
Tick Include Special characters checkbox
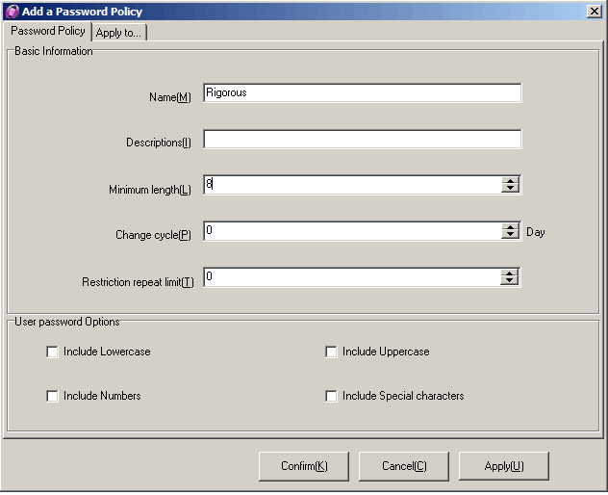332,397
